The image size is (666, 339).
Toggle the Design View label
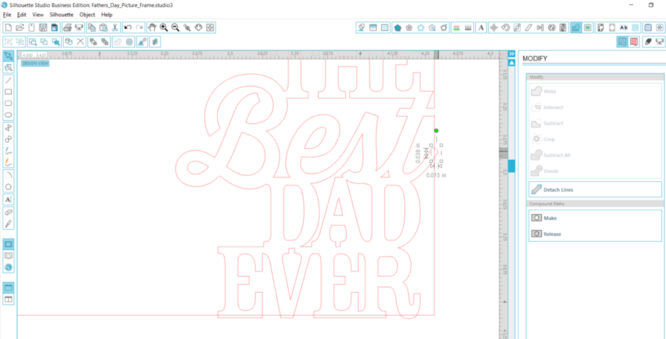tap(35, 64)
